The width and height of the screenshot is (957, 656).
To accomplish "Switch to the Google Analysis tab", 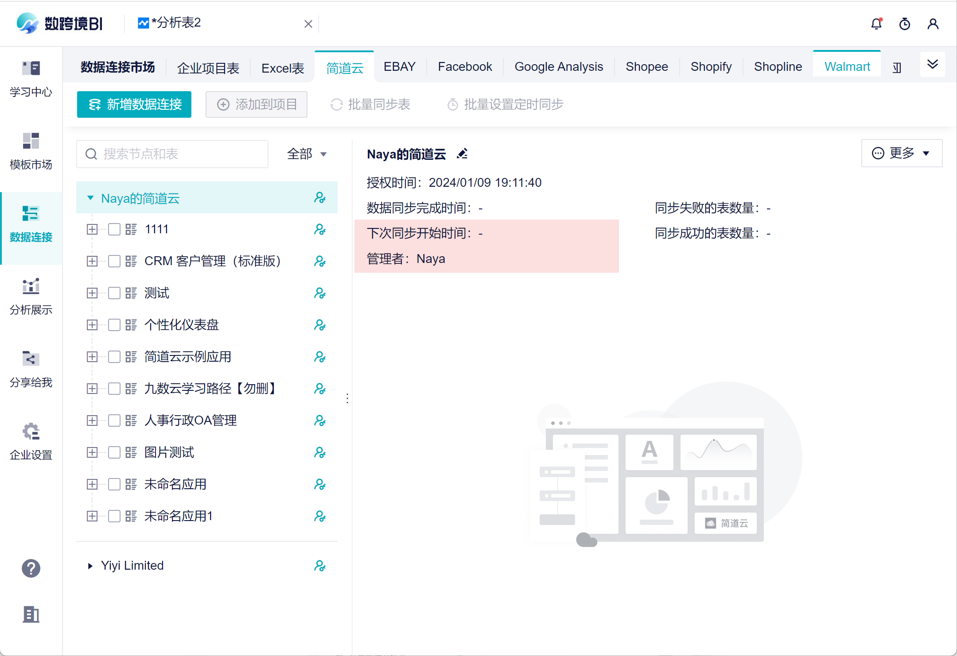I will point(558,67).
